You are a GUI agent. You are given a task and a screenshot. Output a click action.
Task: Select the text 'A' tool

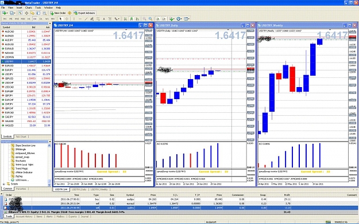click(x=104, y=19)
